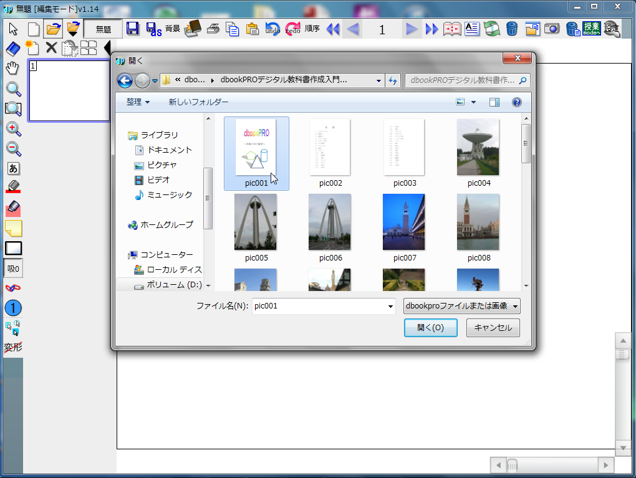Open 設定 settings magnifier icon
This screenshot has height=478, width=636.
pyautogui.click(x=612, y=29)
